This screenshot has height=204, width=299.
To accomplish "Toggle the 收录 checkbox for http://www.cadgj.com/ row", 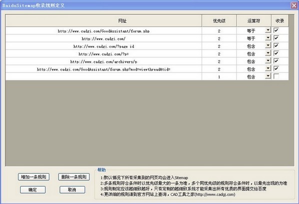I will 276,38.
